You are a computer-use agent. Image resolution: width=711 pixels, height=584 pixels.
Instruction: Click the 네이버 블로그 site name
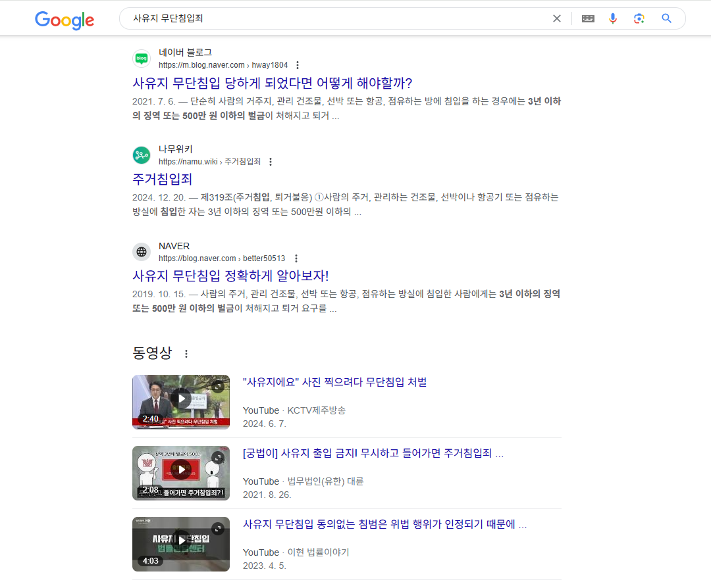[185, 53]
